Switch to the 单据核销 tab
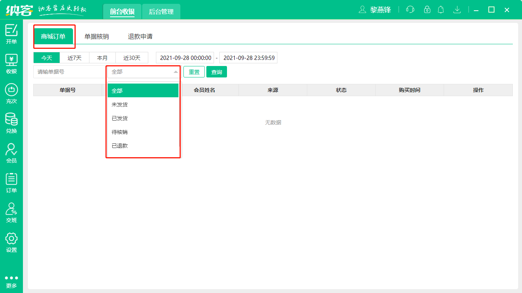 [x=97, y=37]
